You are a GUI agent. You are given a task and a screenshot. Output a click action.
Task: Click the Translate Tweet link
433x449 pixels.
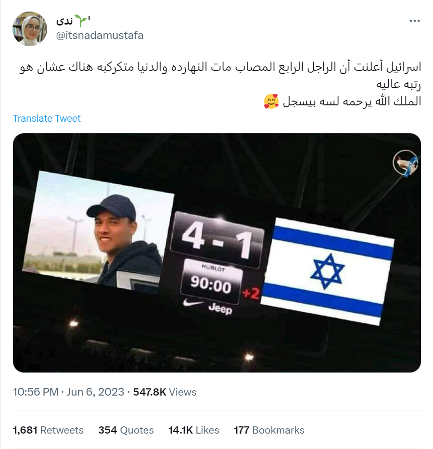(47, 118)
